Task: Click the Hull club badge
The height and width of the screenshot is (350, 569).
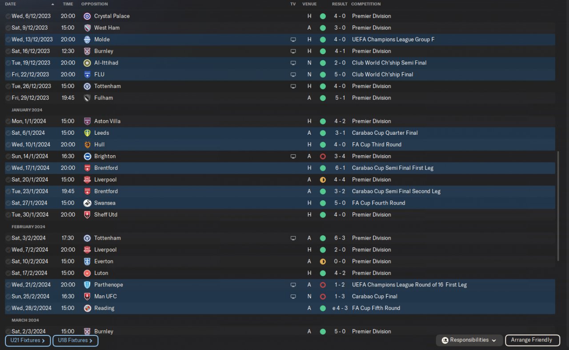Action: pyautogui.click(x=87, y=145)
